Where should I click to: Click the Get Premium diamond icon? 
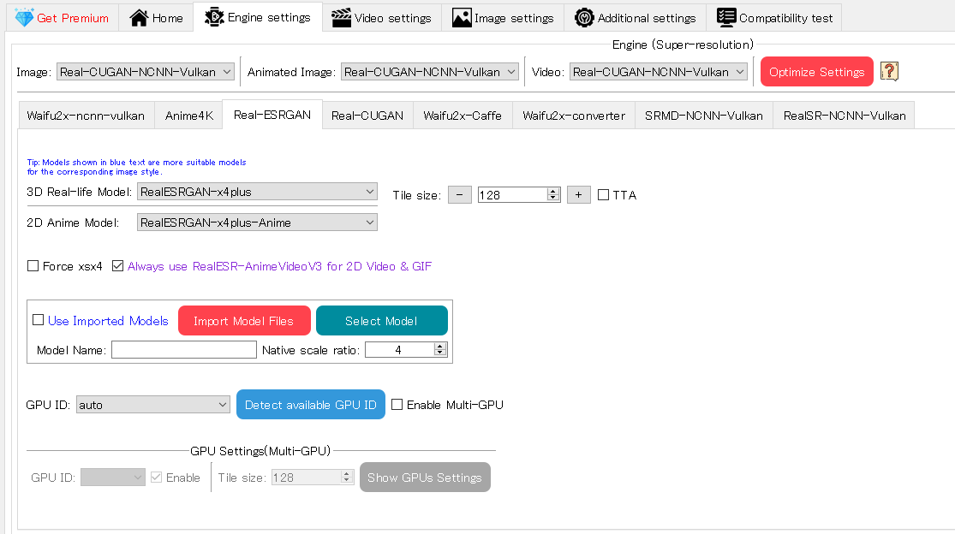click(x=24, y=18)
